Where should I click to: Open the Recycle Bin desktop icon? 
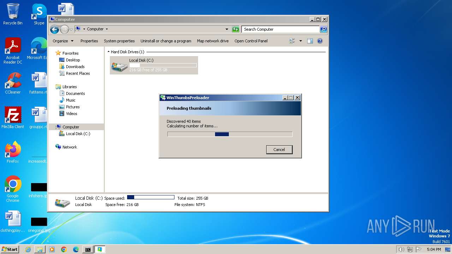coord(13,14)
